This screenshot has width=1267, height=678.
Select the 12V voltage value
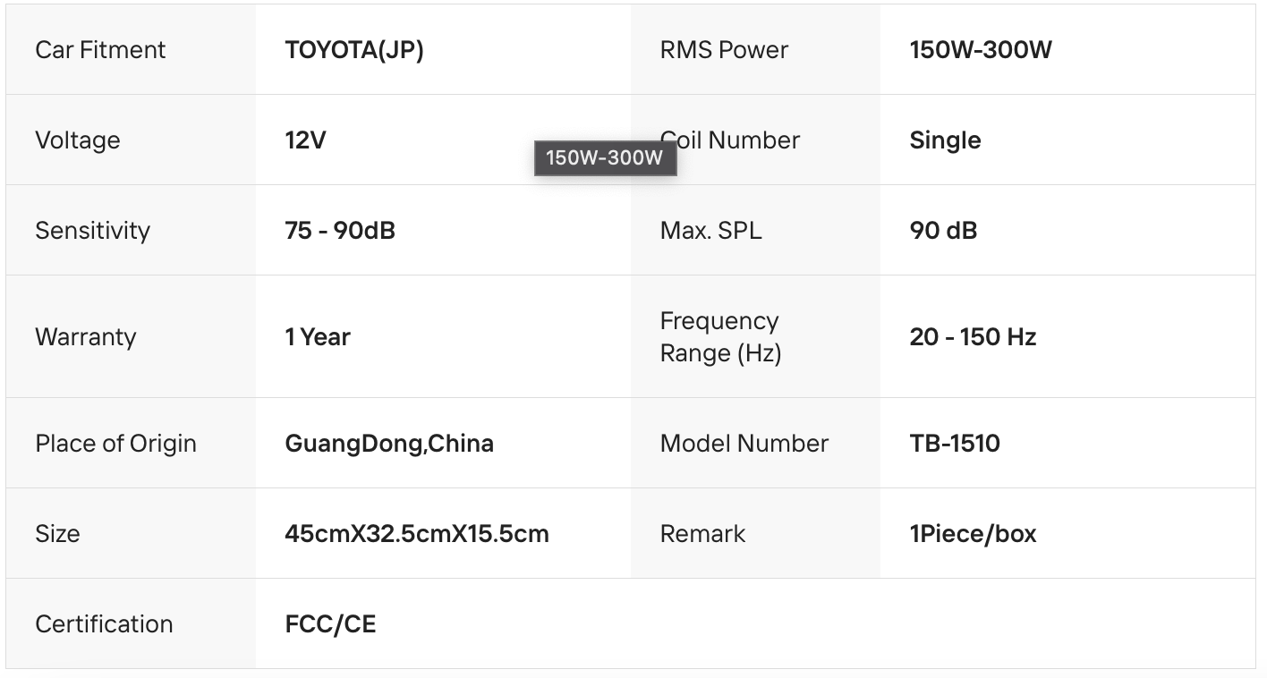coord(306,140)
